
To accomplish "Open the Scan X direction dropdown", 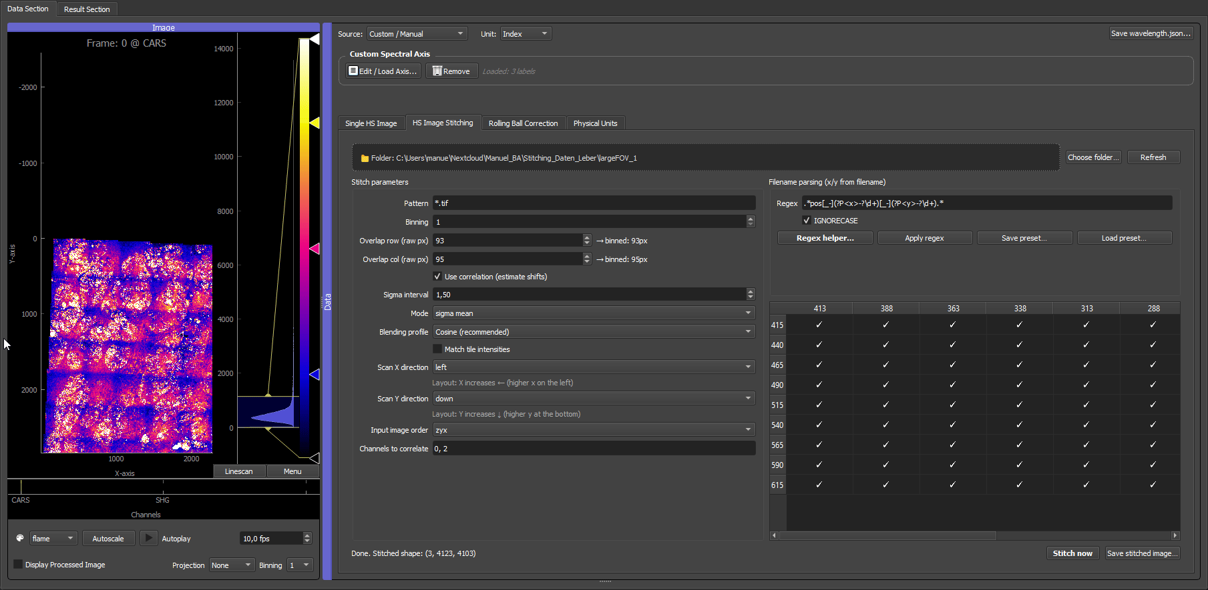I will pos(594,367).
